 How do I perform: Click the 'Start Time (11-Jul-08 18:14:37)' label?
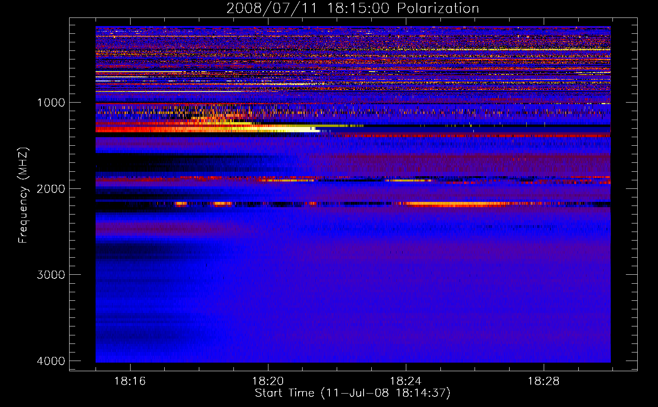353,393
